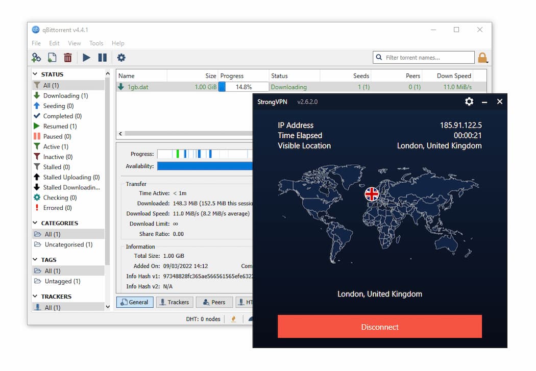Sort torrents by the Seeds column
536x371 pixels.
tap(345, 76)
